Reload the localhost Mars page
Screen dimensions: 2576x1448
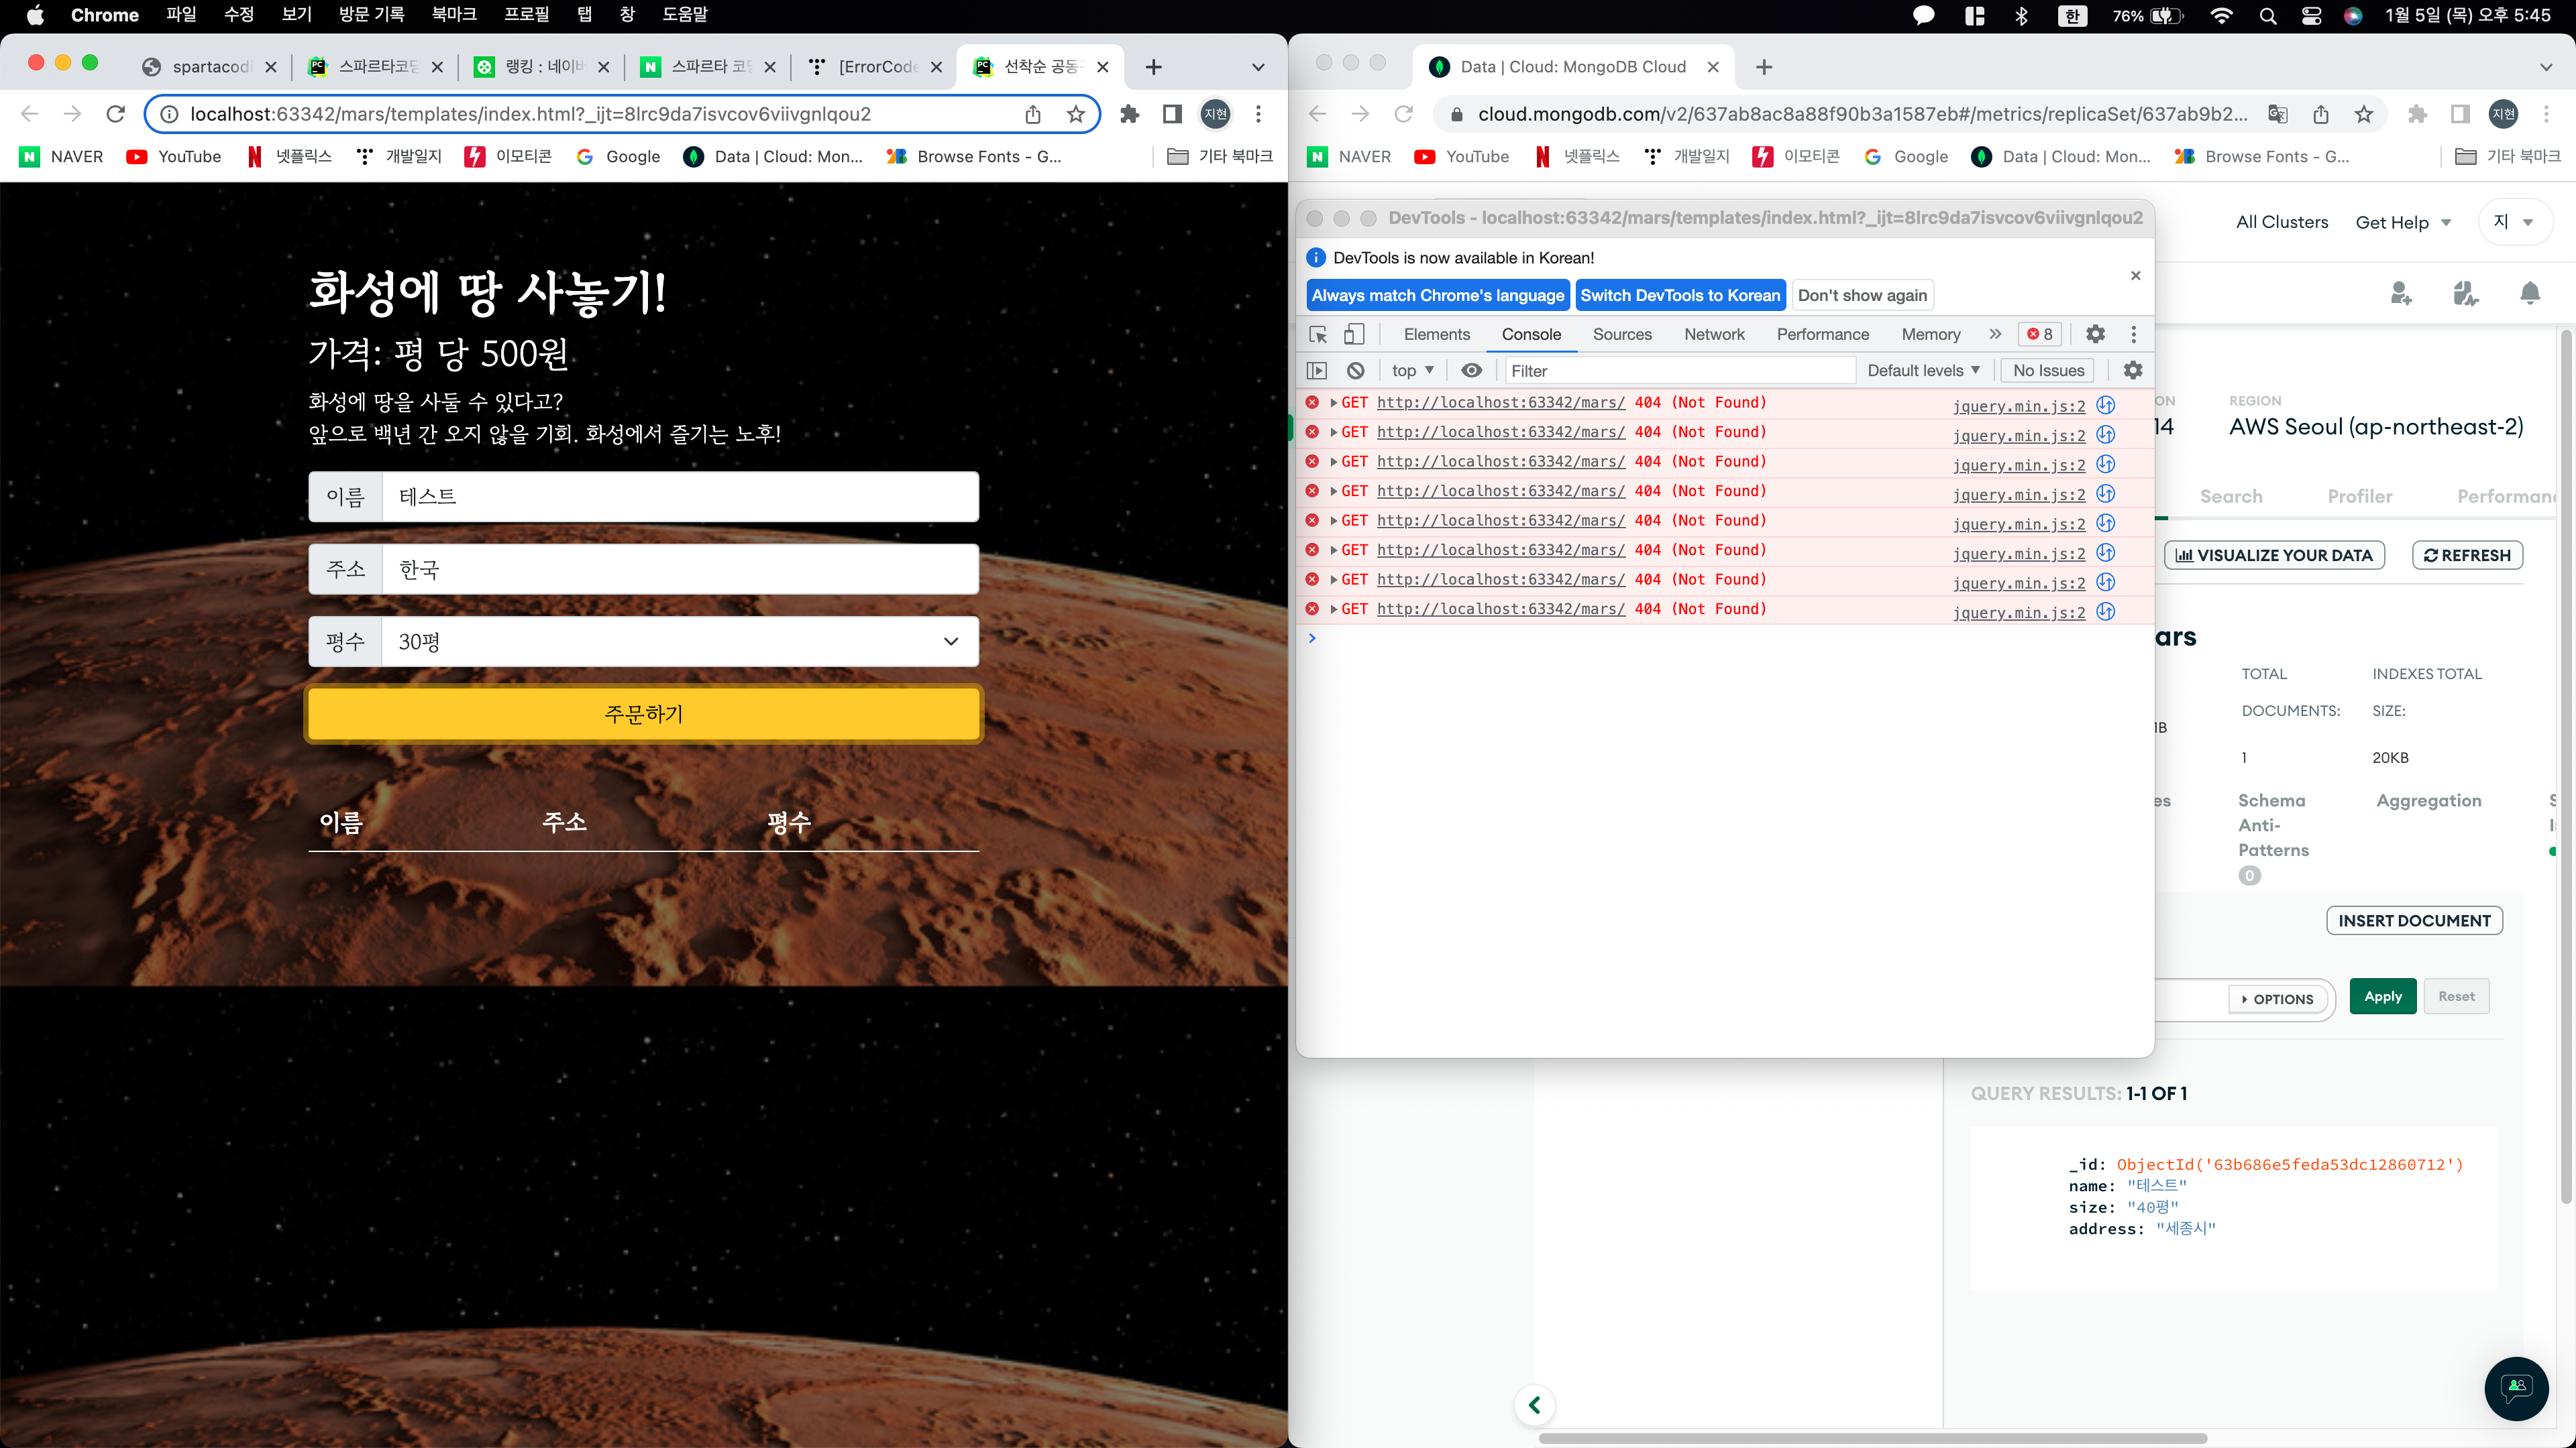pyautogui.click(x=116, y=114)
